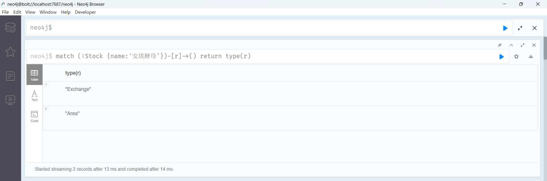Close the result frame
Image resolution: width=547 pixels, height=181 pixels.
click(x=534, y=45)
